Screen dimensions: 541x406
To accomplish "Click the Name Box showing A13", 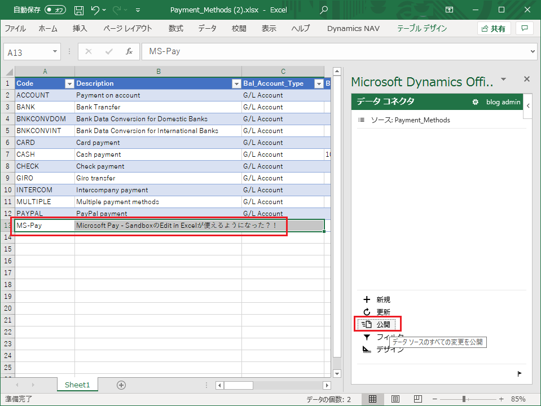I will coord(28,52).
